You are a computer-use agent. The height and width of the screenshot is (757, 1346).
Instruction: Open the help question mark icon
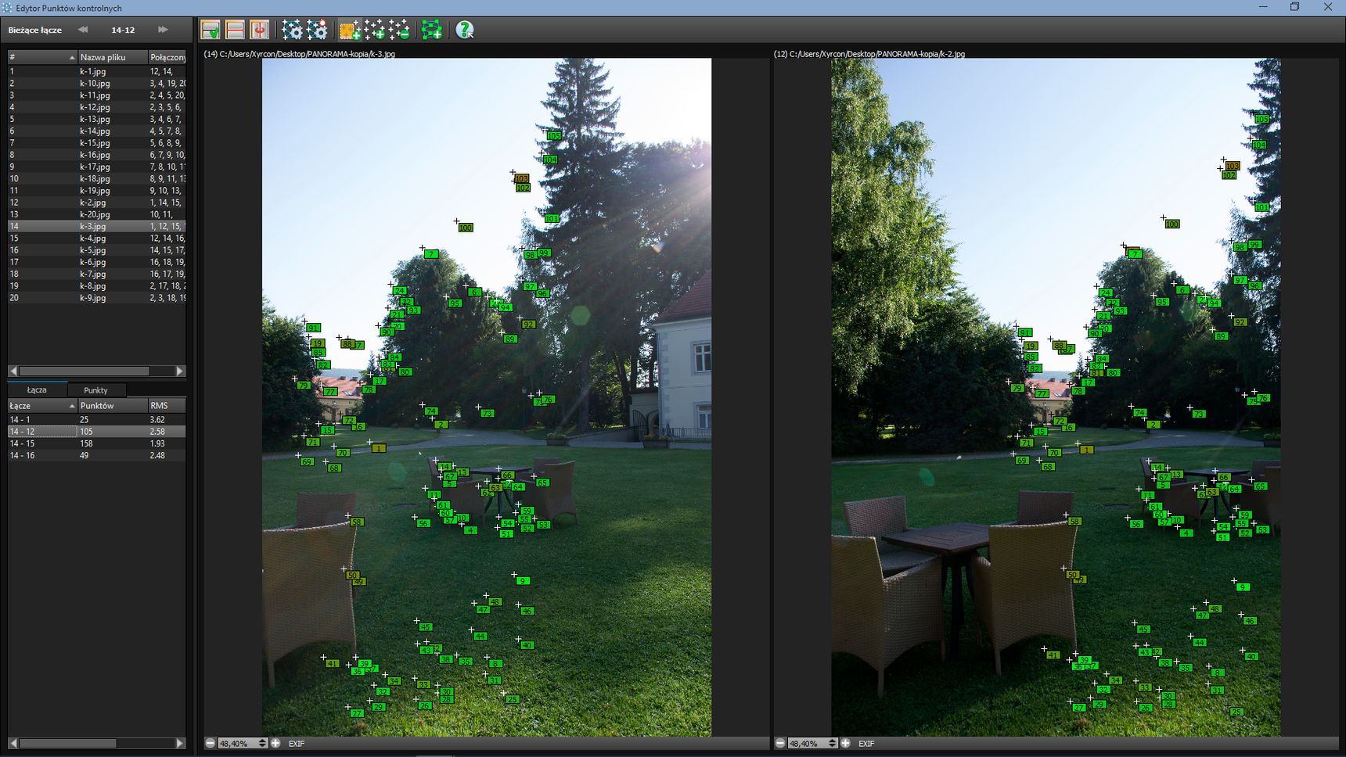coord(465,30)
